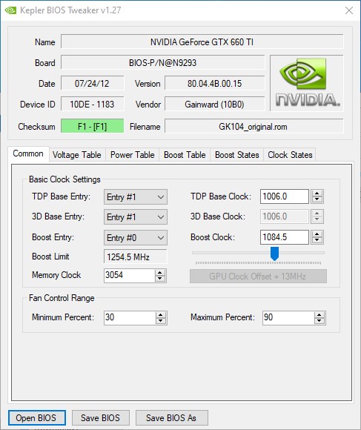Click the Vendor field Gainward (10B0)
Screen dimensions: 361x430
pyautogui.click(x=215, y=105)
